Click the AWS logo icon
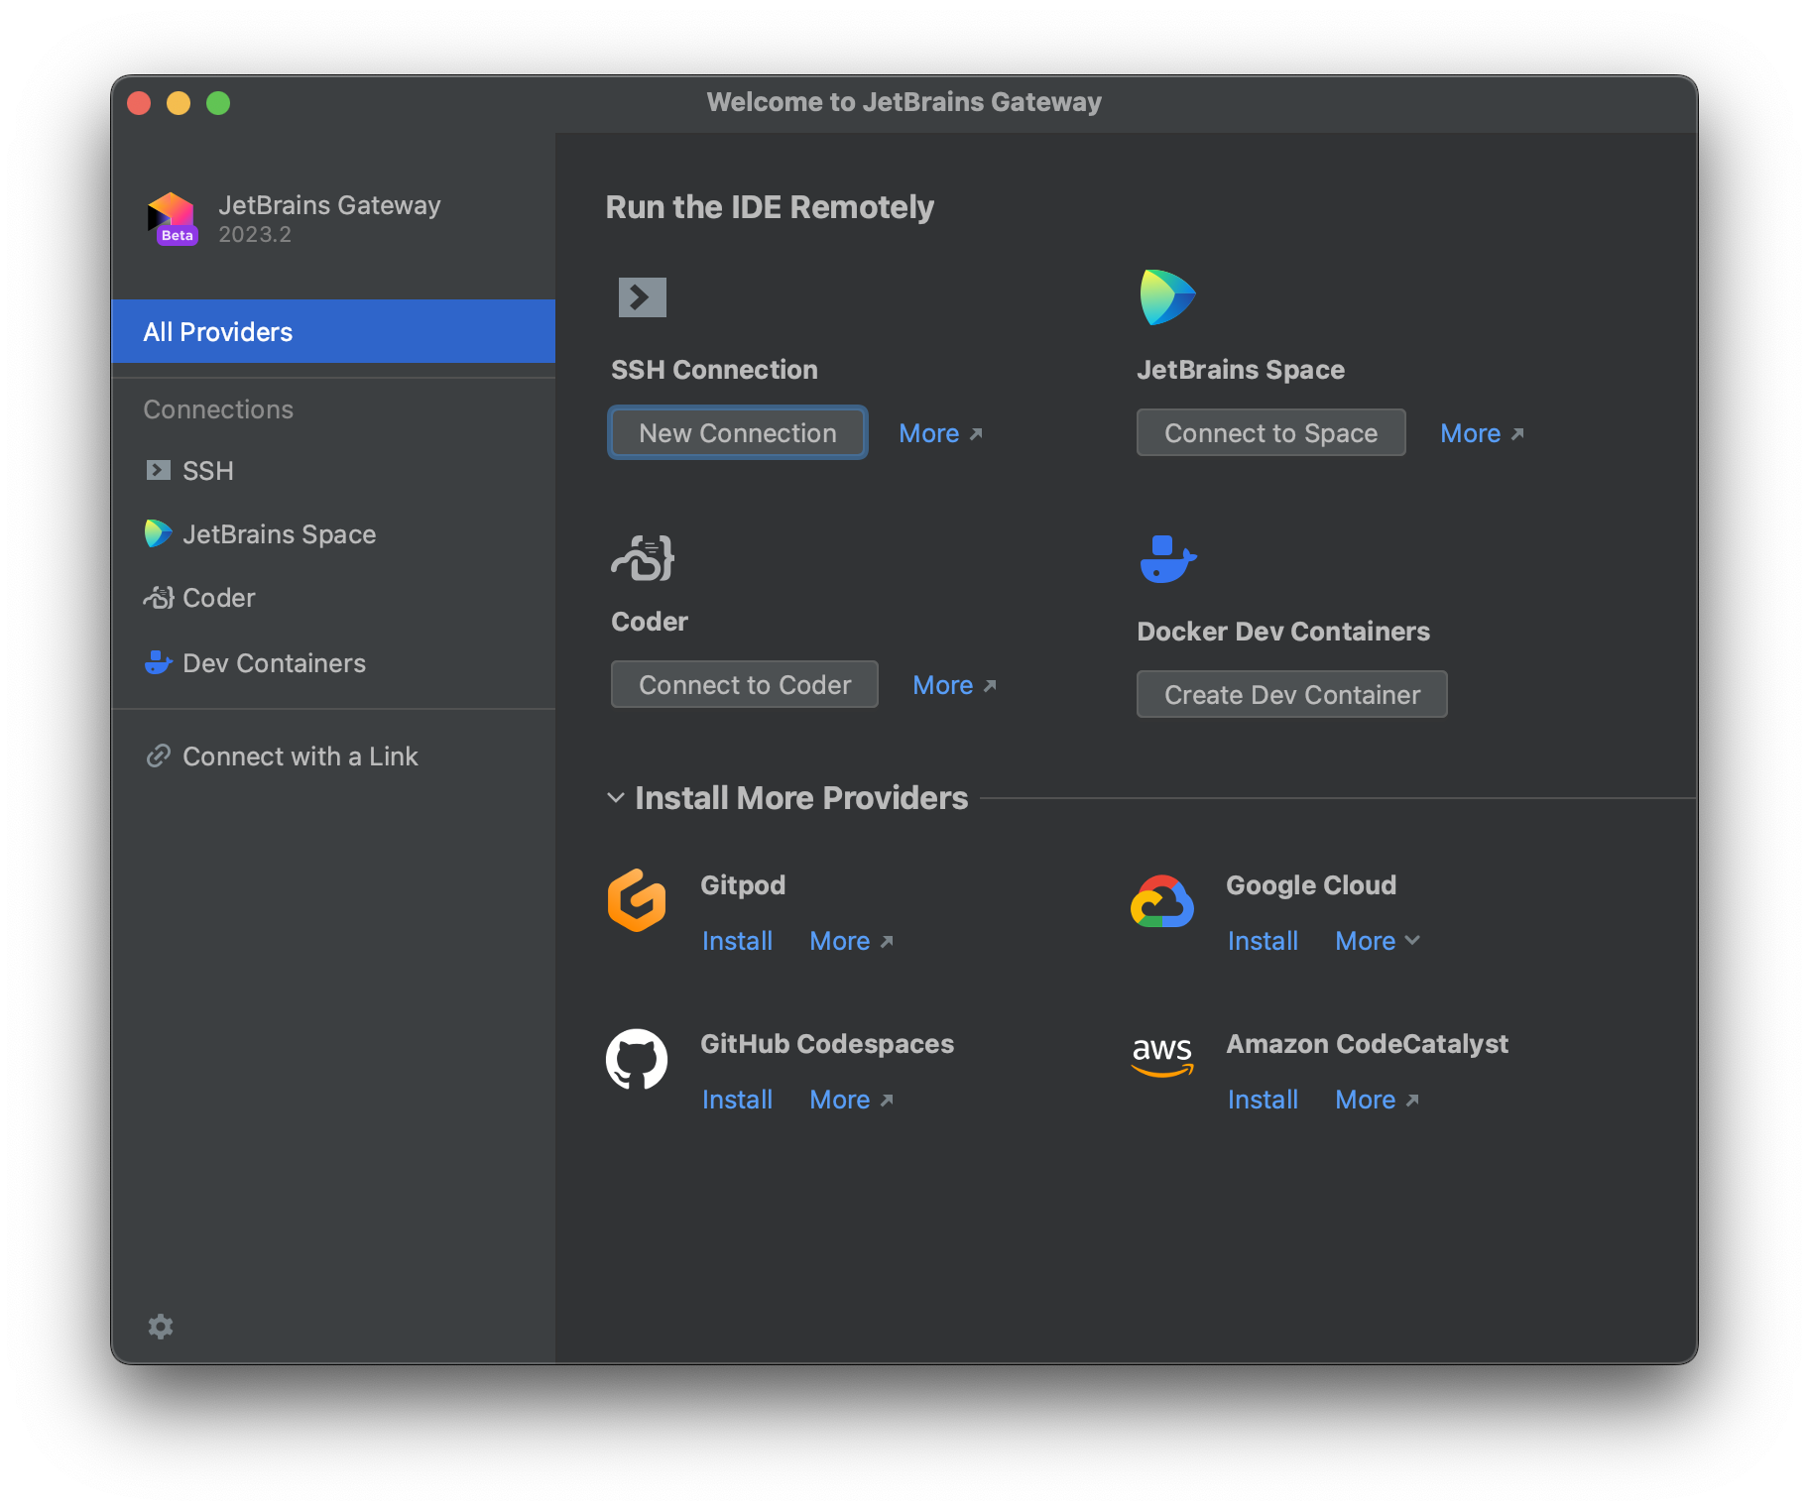 (x=1162, y=1056)
